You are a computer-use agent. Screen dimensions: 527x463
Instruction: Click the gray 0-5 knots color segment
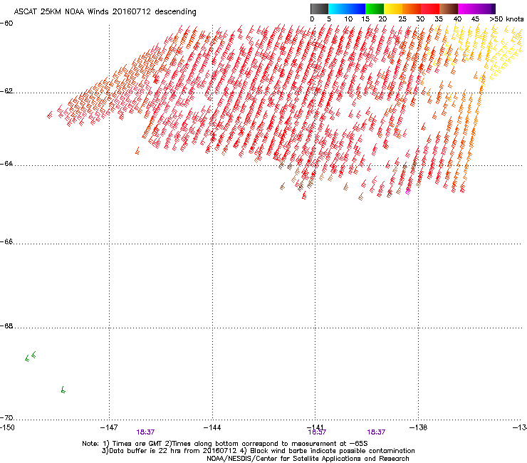pyautogui.click(x=319, y=9)
